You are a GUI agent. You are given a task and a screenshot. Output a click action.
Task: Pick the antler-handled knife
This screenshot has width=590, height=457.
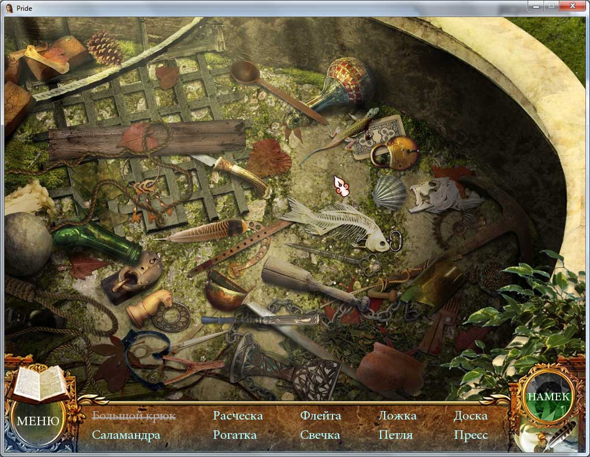(x=238, y=172)
